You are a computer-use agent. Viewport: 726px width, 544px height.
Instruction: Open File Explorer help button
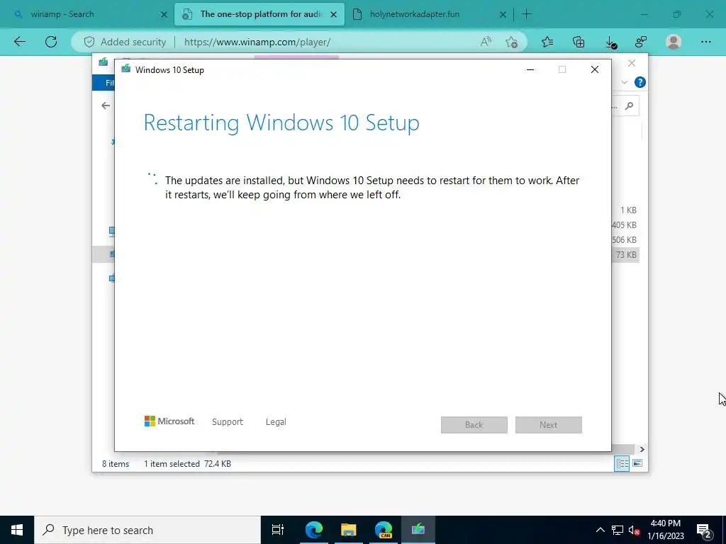(x=640, y=82)
